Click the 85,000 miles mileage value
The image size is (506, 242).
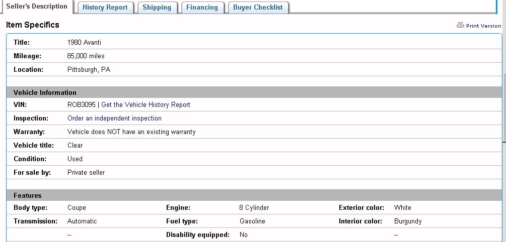point(86,56)
